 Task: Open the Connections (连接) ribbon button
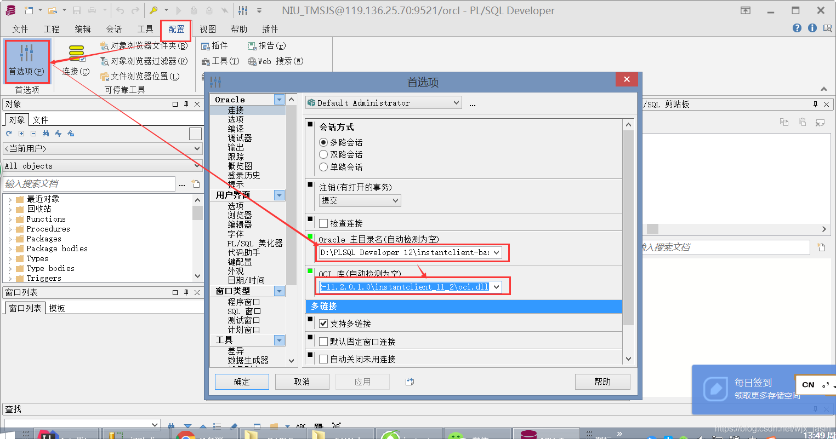pos(76,61)
